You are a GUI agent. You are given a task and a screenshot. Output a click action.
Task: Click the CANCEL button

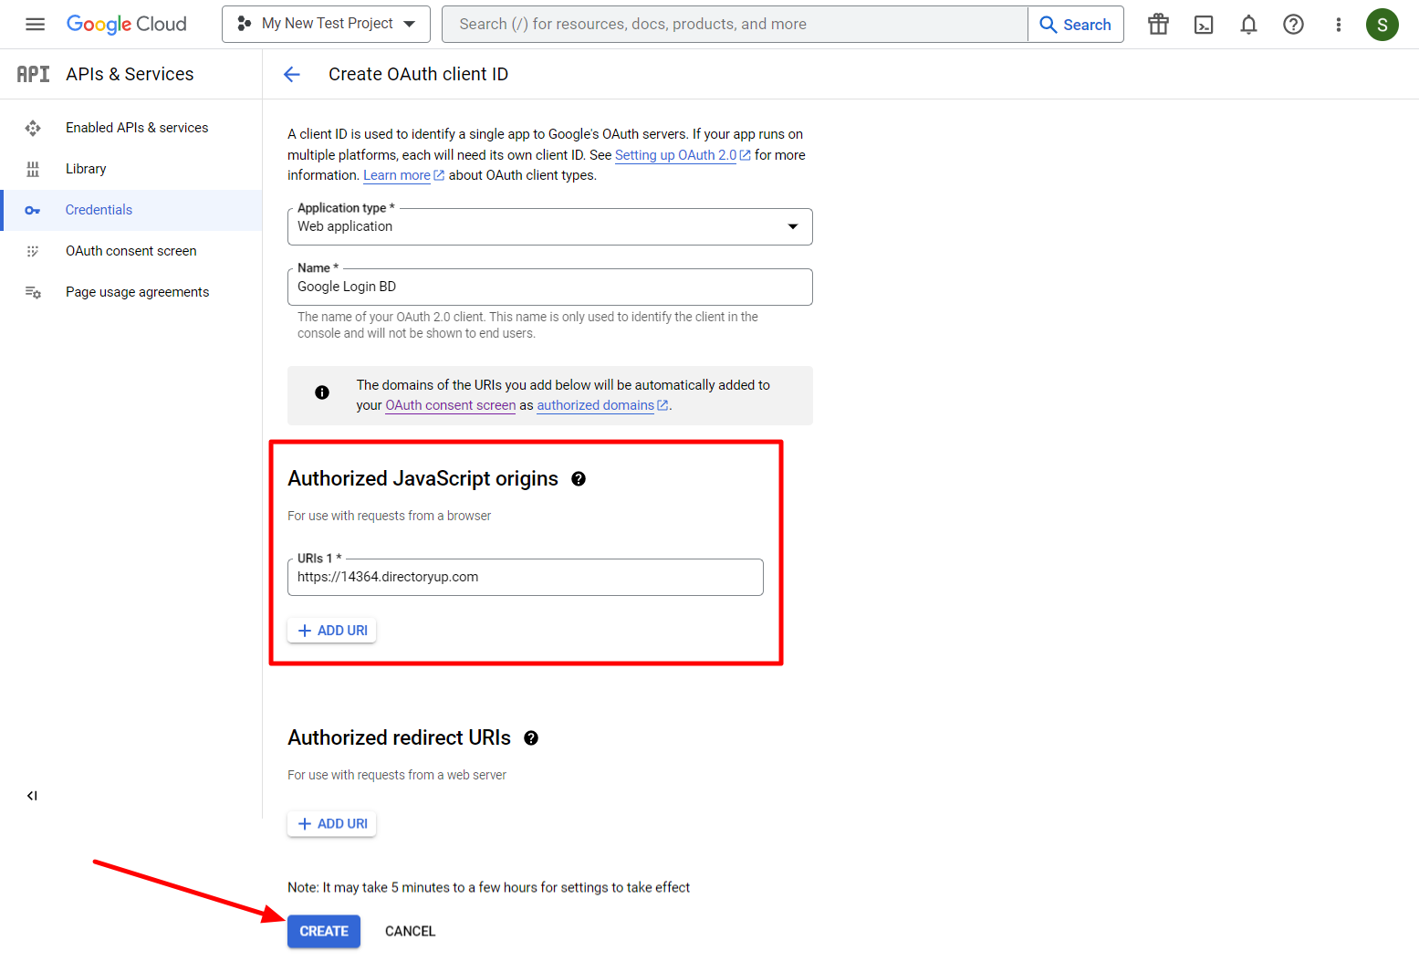coord(410,931)
